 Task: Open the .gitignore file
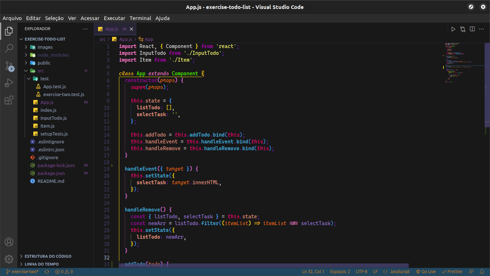tap(55, 157)
